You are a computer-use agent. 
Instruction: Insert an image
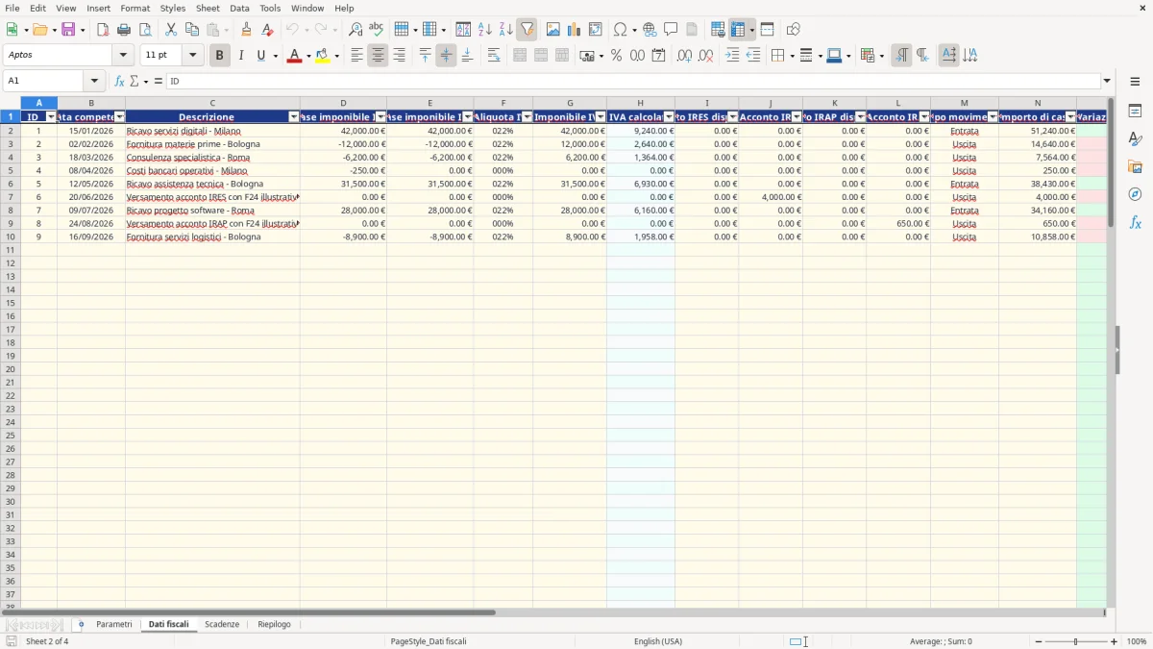(x=553, y=30)
